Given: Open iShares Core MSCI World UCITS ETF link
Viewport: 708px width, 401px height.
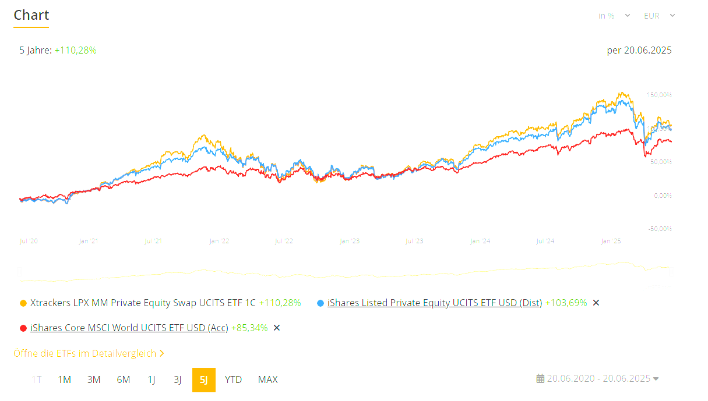Looking at the screenshot, I should (129, 328).
